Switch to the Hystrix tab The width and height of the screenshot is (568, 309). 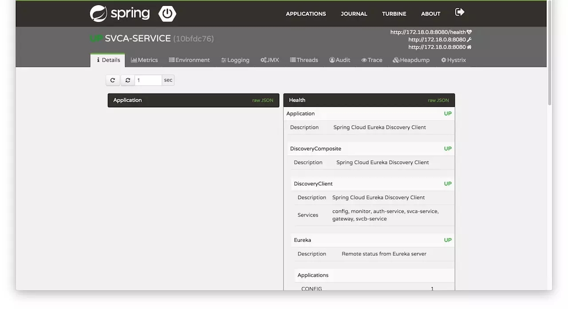coord(453,60)
